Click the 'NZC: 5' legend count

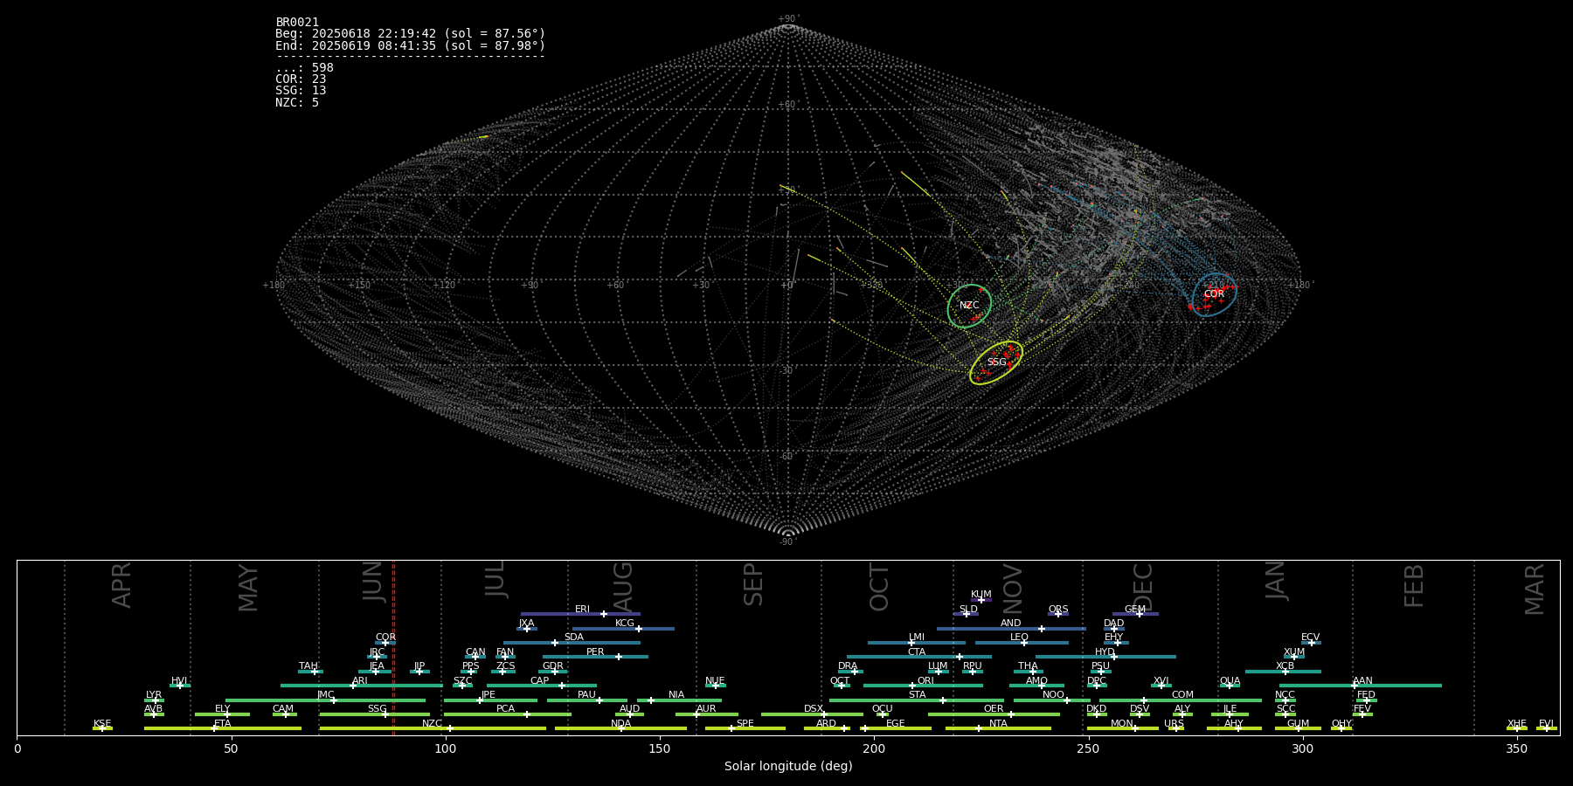pyautogui.click(x=297, y=102)
